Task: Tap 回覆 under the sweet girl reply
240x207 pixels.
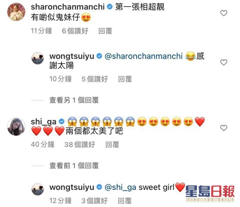Action: click(125, 201)
